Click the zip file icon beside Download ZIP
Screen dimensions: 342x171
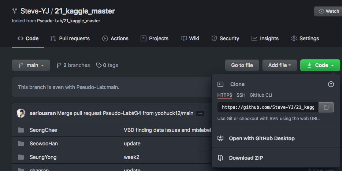[x=220, y=158]
